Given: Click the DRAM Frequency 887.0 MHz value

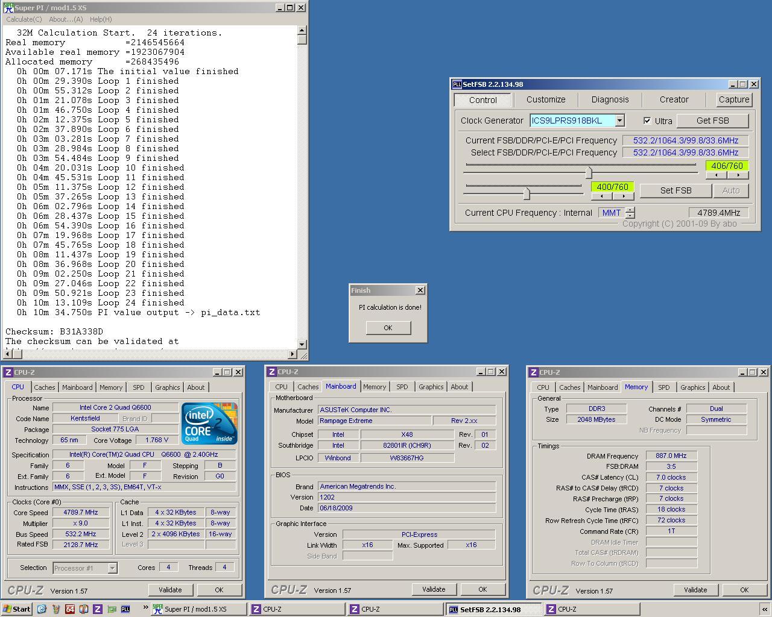Looking at the screenshot, I should tap(671, 456).
